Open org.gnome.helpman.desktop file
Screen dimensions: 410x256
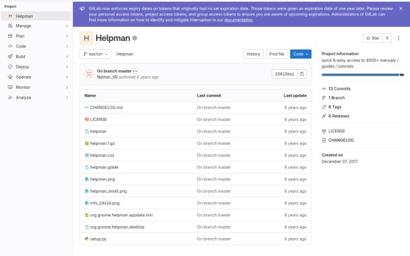click(117, 227)
